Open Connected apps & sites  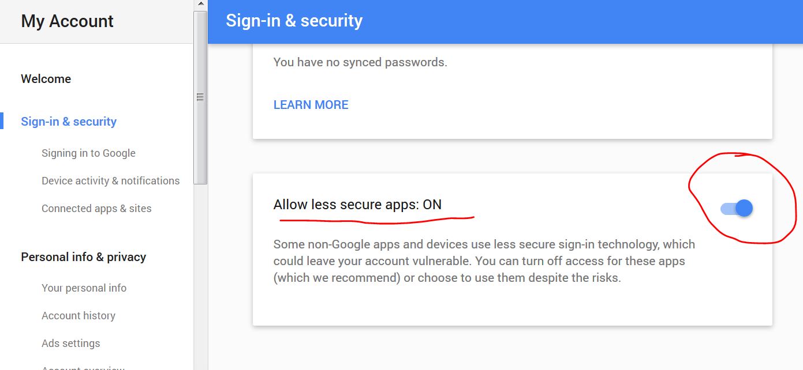(x=96, y=209)
